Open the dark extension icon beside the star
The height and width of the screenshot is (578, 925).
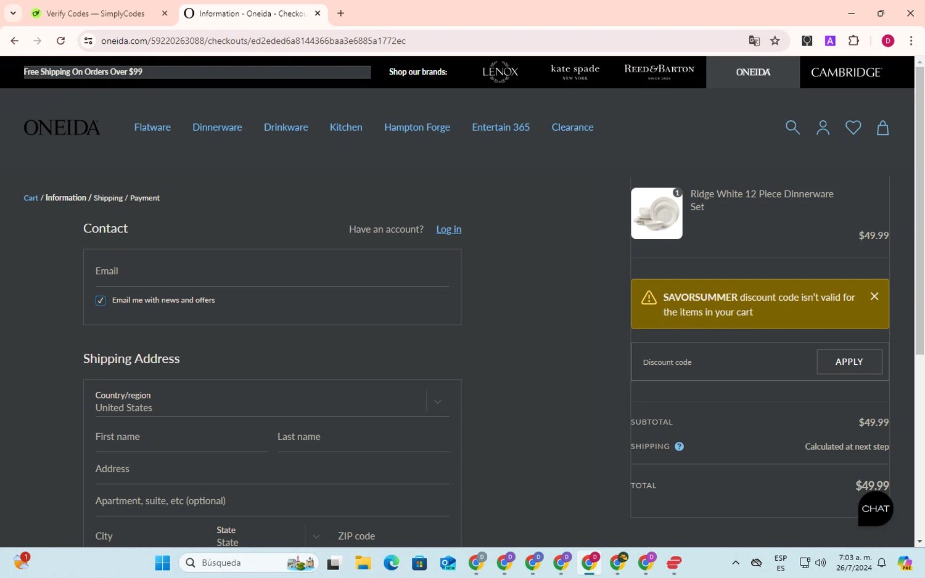(x=807, y=41)
